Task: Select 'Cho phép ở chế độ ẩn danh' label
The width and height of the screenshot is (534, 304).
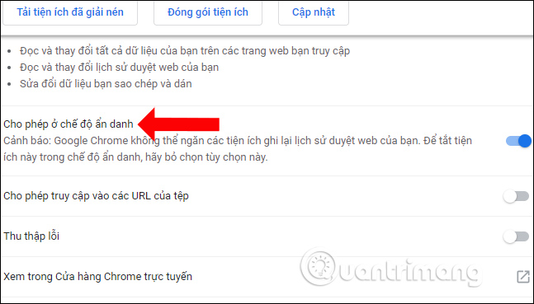Action: click(x=69, y=124)
